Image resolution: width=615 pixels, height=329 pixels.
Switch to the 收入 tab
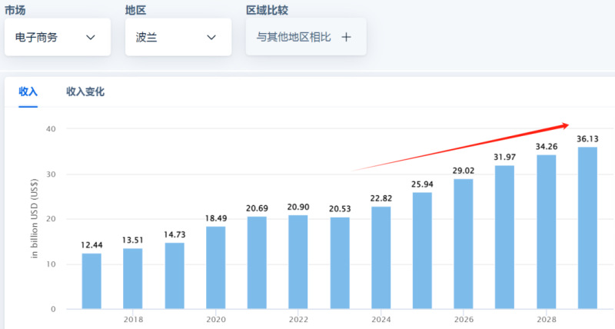(28, 91)
